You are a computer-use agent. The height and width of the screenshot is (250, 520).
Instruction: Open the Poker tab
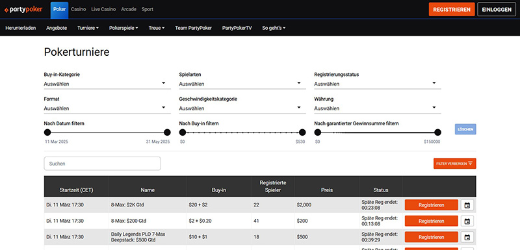click(x=59, y=10)
